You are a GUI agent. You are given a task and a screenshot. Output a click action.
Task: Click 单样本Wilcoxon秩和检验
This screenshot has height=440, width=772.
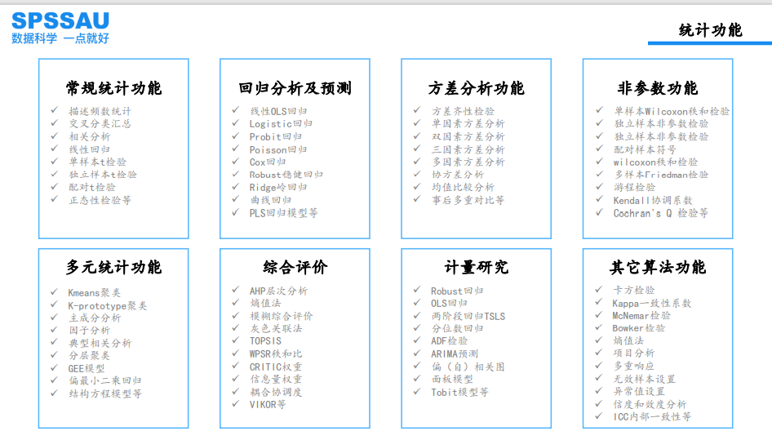pos(672,111)
